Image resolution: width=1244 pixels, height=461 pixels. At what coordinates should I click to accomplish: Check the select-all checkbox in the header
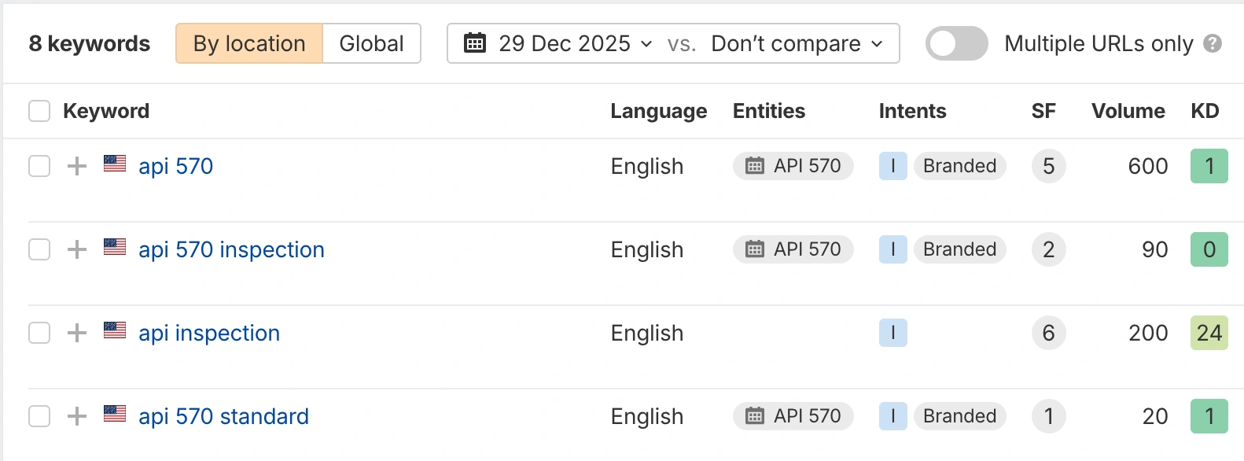click(39, 111)
